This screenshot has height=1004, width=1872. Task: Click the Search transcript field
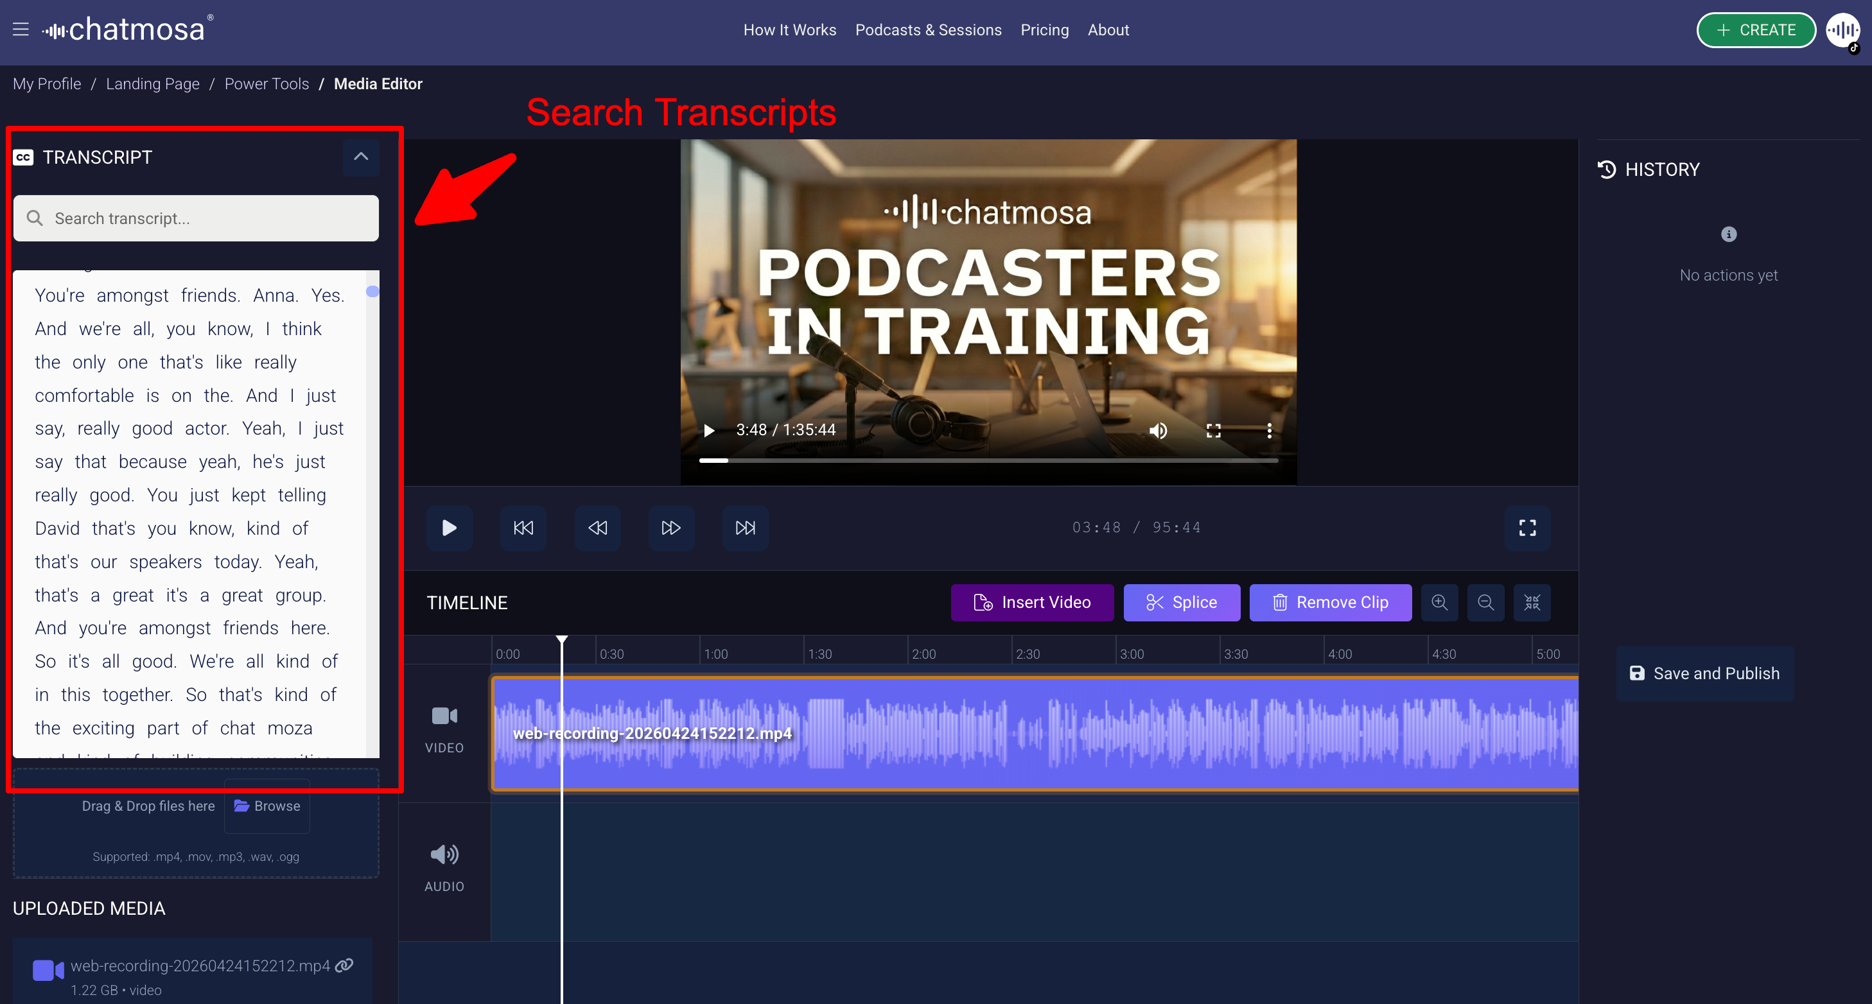(197, 218)
